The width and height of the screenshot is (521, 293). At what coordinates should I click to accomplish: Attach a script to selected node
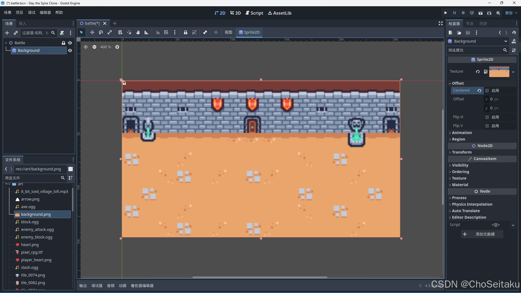tap(62, 33)
